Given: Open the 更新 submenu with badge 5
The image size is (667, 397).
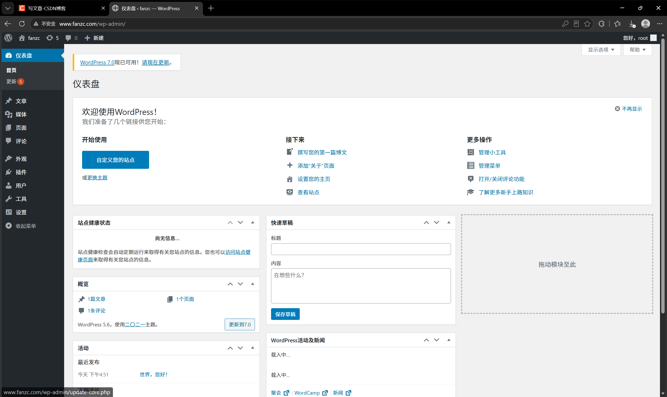Looking at the screenshot, I should [x=15, y=81].
